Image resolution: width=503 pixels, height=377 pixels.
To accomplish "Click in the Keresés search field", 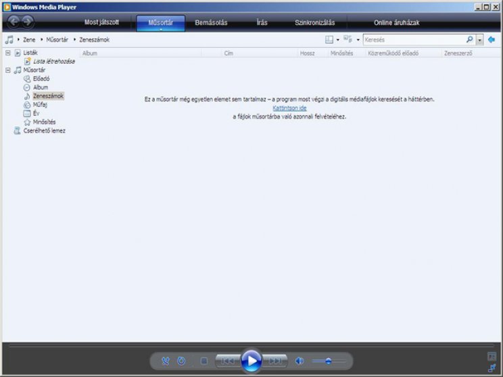I will click(414, 40).
